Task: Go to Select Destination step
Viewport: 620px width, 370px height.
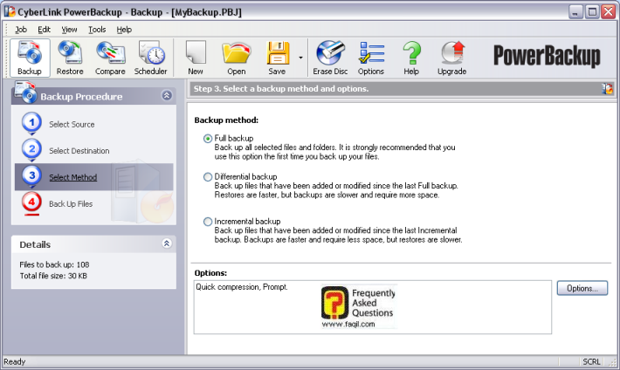Action: coord(79,151)
